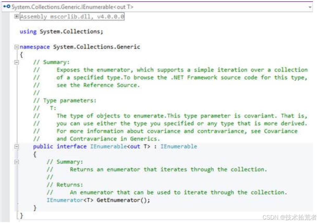The image size is (318, 223).
Task: Click the IEnumerator<T> return type
Action: [x=70, y=200]
